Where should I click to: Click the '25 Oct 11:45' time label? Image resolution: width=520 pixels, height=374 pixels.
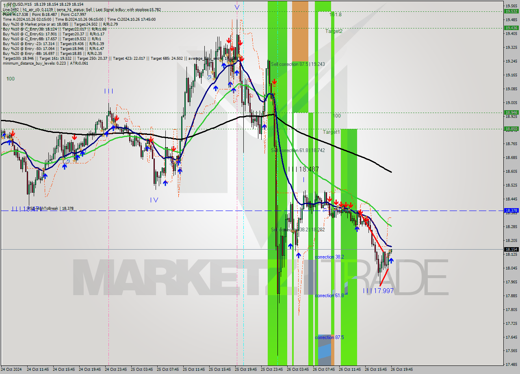194,370
